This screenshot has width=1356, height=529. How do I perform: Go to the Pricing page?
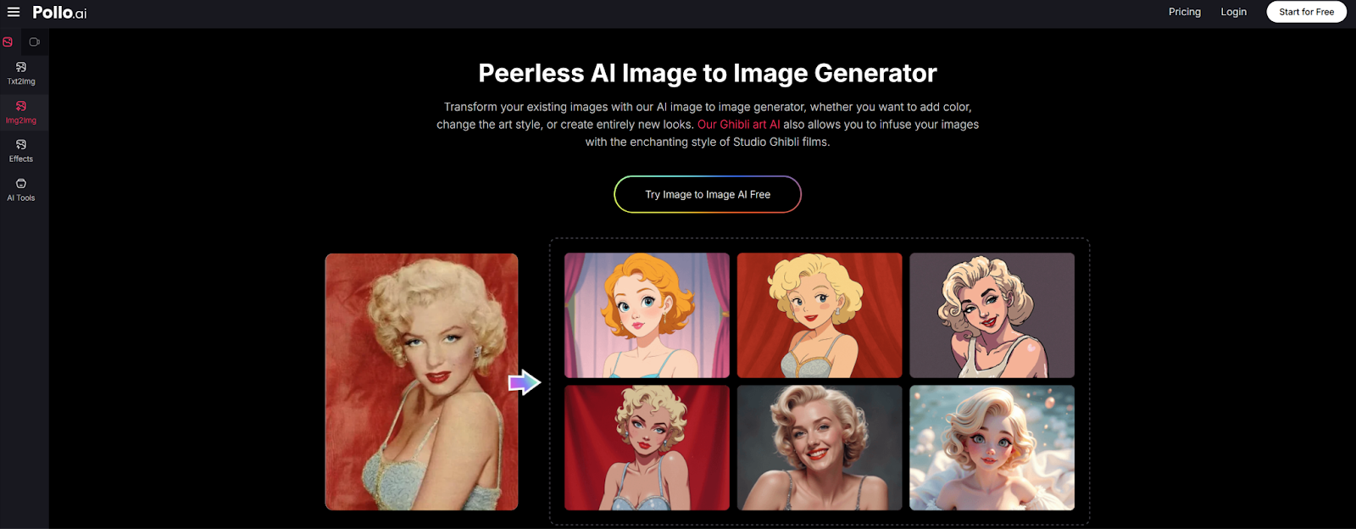(x=1184, y=12)
